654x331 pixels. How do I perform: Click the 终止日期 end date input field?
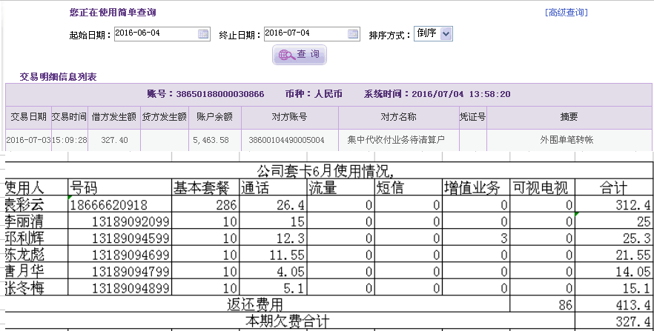305,33
